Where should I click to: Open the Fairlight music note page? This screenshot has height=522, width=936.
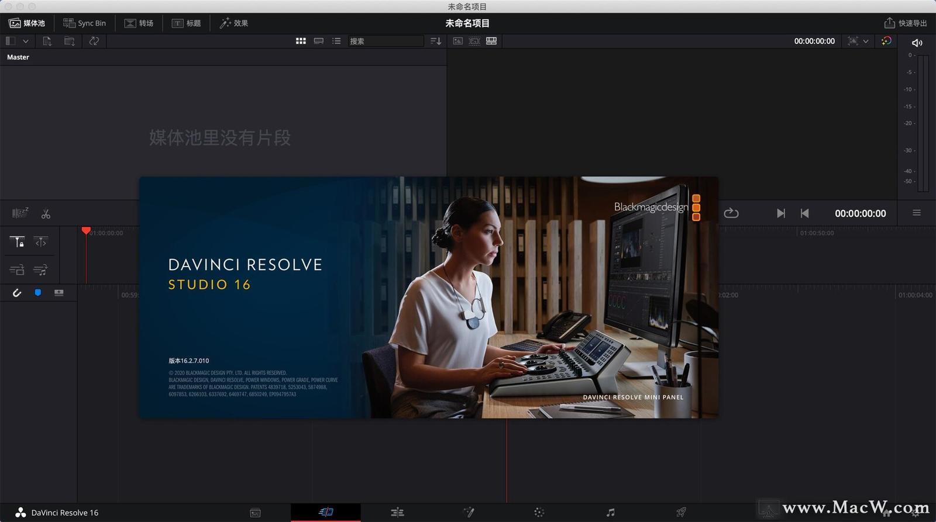(610, 513)
